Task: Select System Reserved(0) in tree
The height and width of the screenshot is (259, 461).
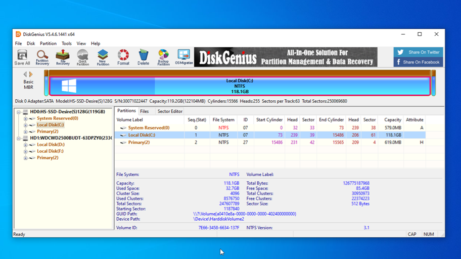Action: 57,118
